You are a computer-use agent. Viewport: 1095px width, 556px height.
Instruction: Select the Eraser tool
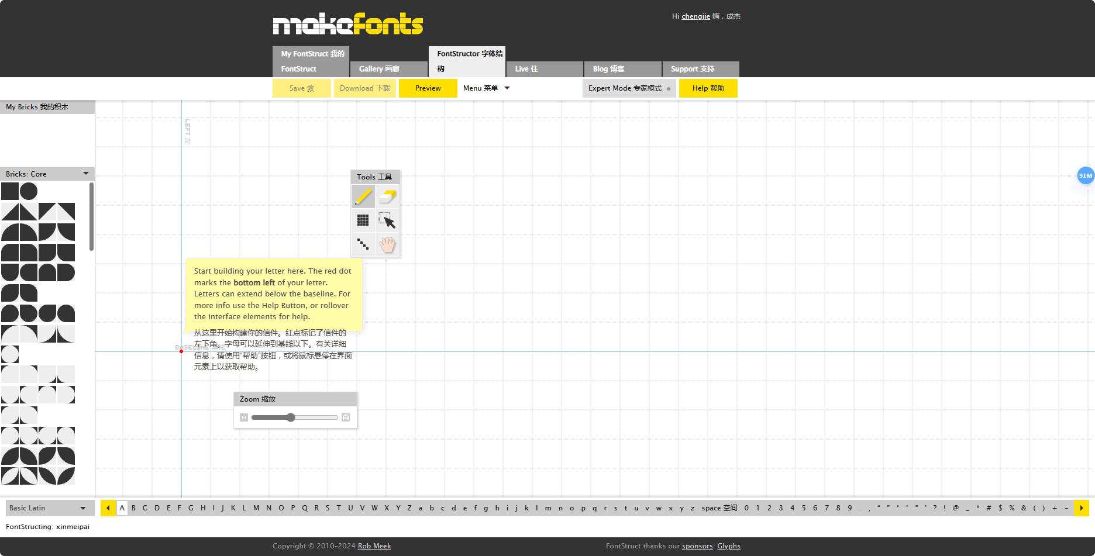388,196
